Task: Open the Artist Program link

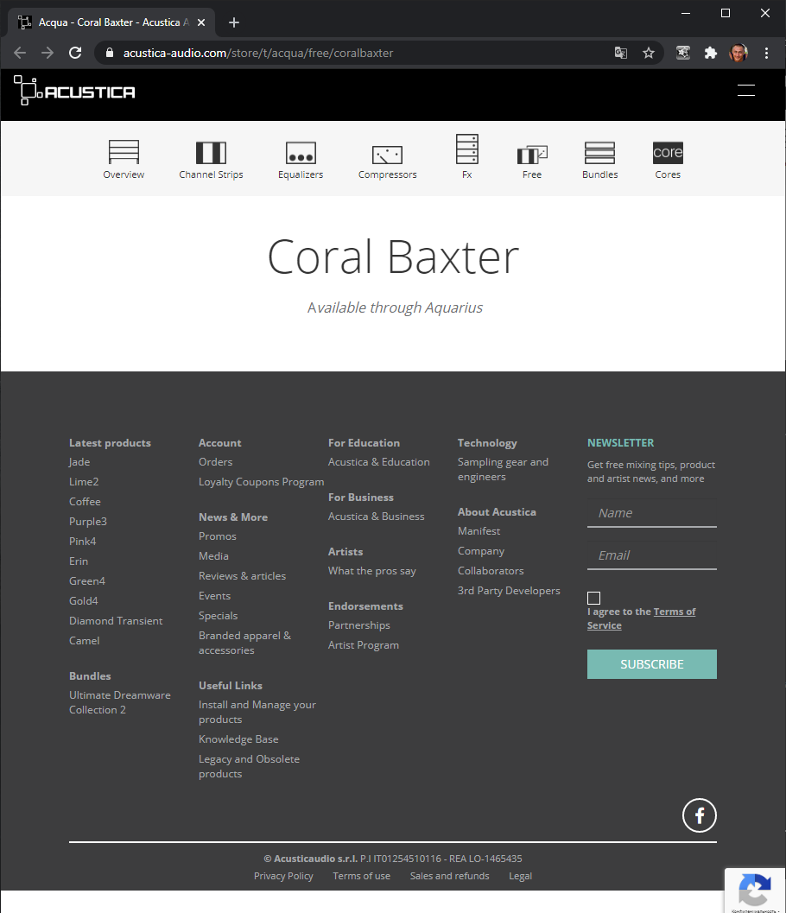Action: tap(364, 645)
